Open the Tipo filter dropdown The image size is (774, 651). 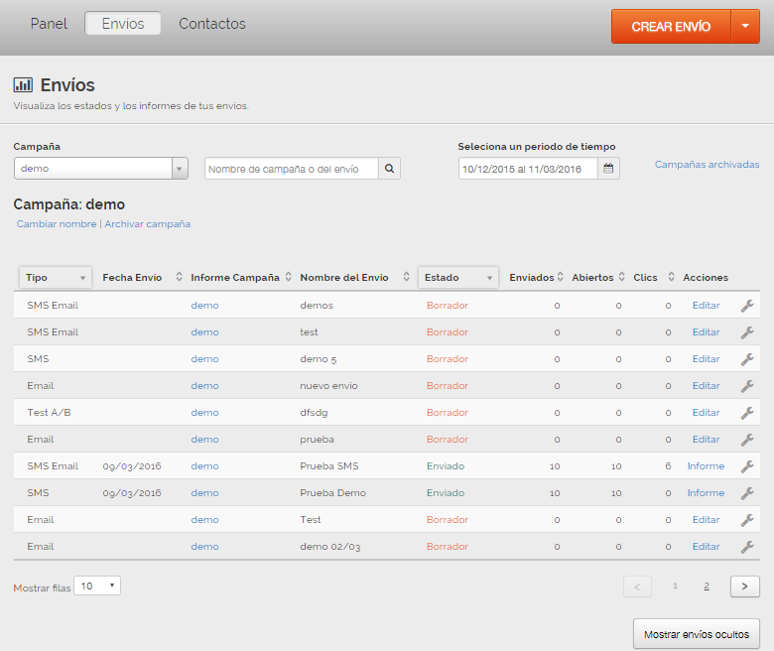(56, 278)
